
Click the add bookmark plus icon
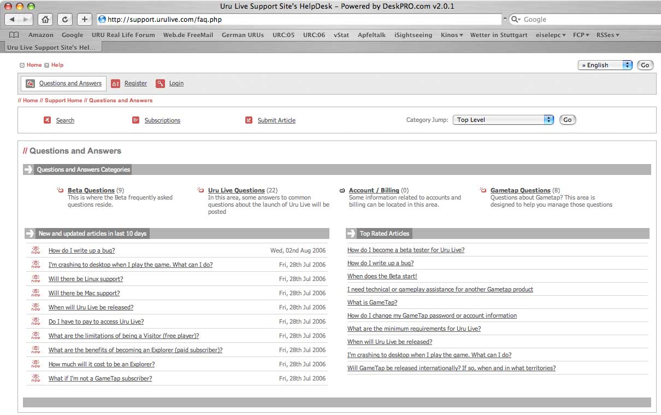(x=84, y=19)
